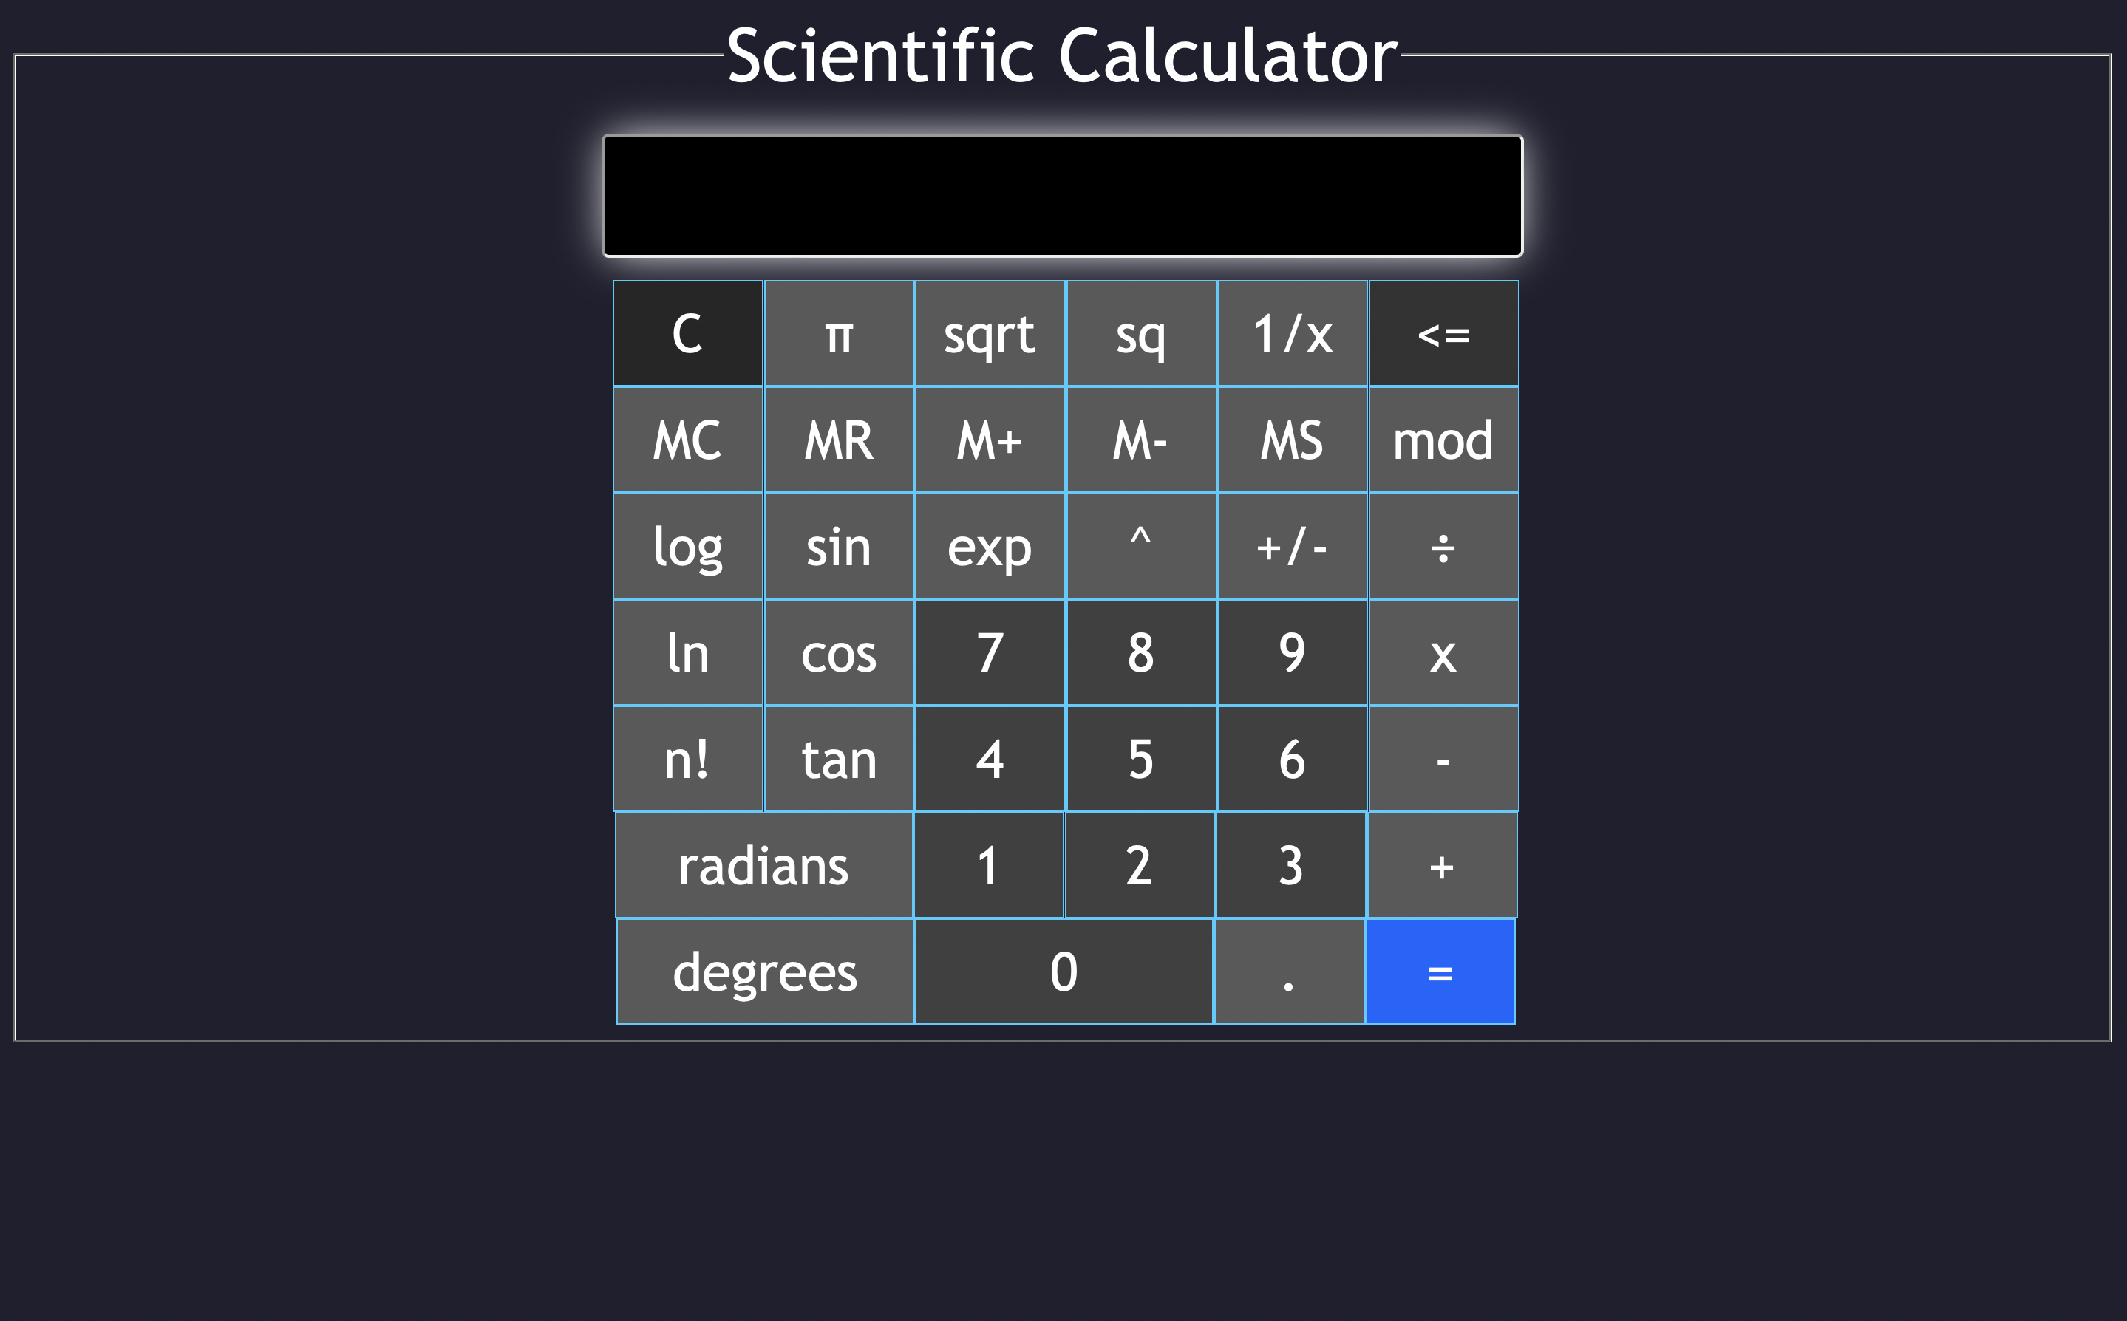Switch the calculator to degrees mode

coord(765,971)
